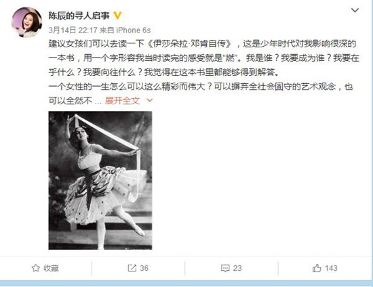This screenshot has height=287, width=373.
Task: Click the repost share icon
Action: (132, 268)
